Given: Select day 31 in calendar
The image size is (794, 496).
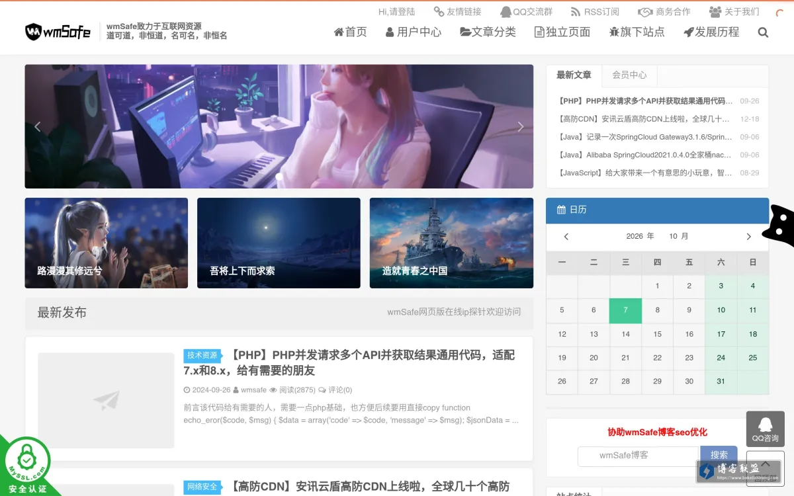Looking at the screenshot, I should (x=721, y=382).
